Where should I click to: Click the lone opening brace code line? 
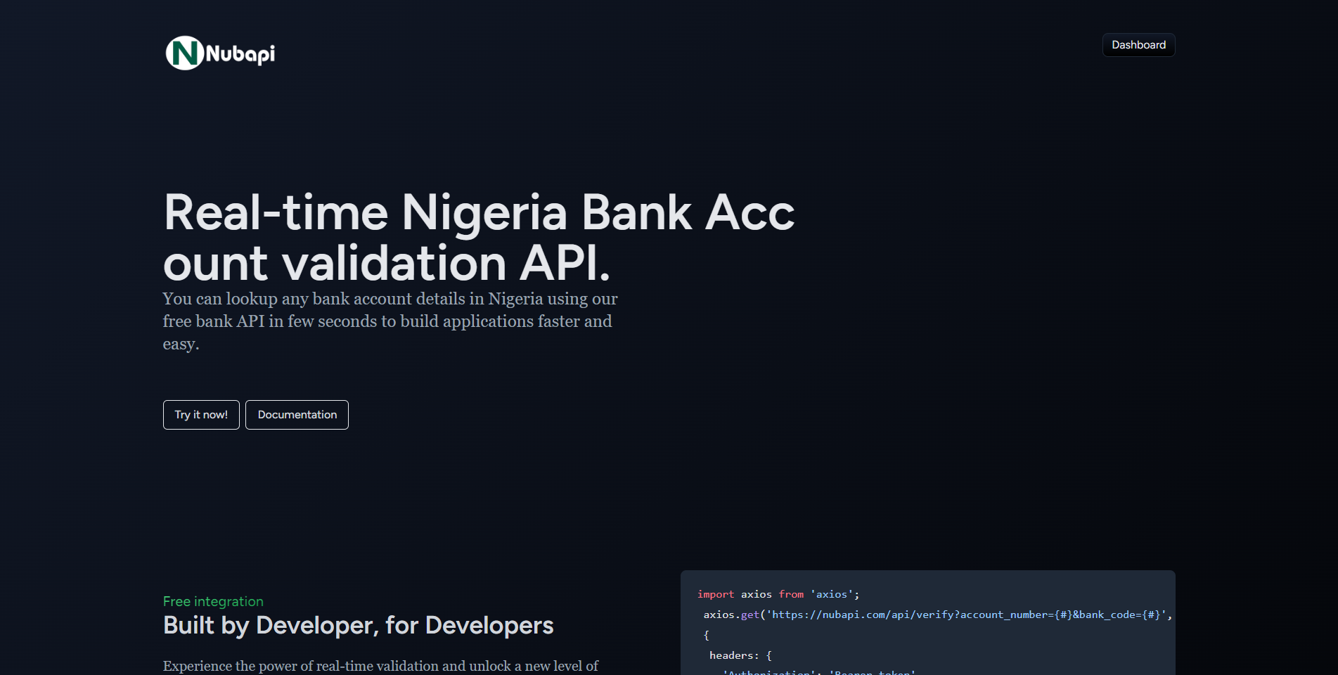pyautogui.click(x=707, y=635)
